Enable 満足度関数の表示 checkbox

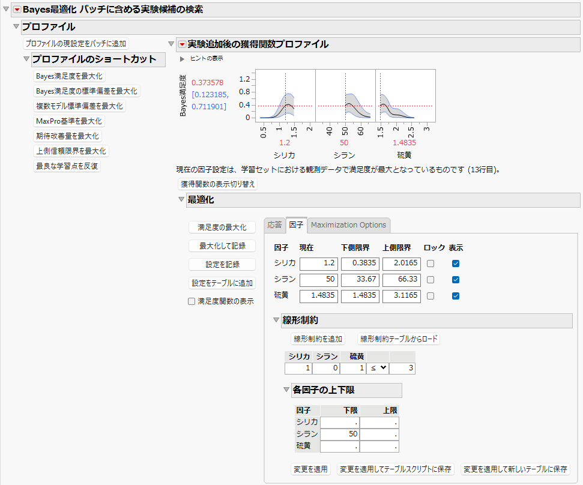point(192,301)
